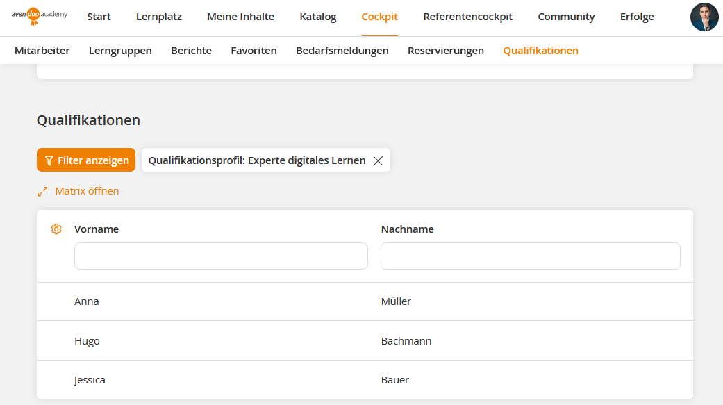Screen dimensions: 723x405
Task: Click the expand arrows next to Matrix öffnen
Action: (42, 190)
